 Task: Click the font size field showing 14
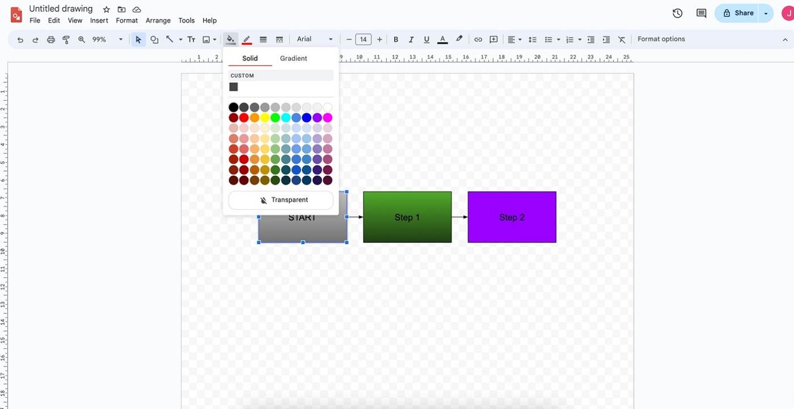click(364, 40)
